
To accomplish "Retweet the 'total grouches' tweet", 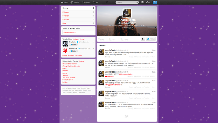I will 138,57.
